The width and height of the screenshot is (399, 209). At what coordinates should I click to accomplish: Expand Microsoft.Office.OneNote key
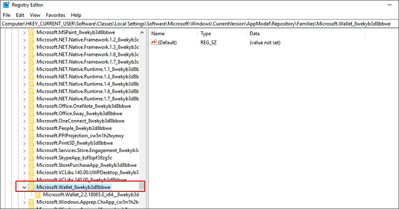[24, 106]
